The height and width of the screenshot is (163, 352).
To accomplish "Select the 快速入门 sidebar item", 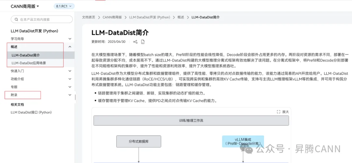I will coord(17,71).
